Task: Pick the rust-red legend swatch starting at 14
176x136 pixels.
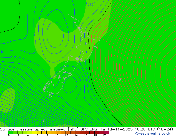Action: point(77,132)
